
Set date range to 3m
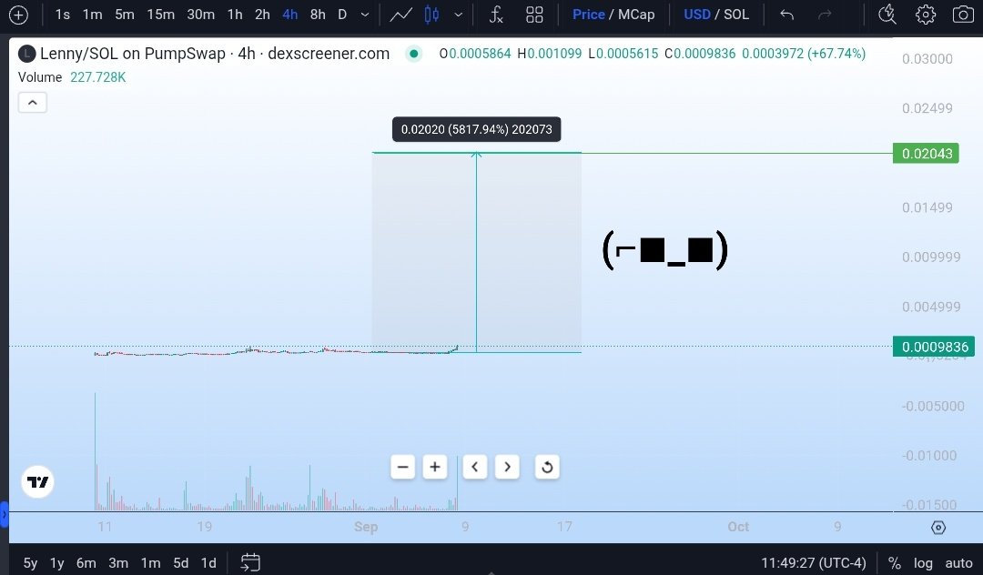click(117, 563)
